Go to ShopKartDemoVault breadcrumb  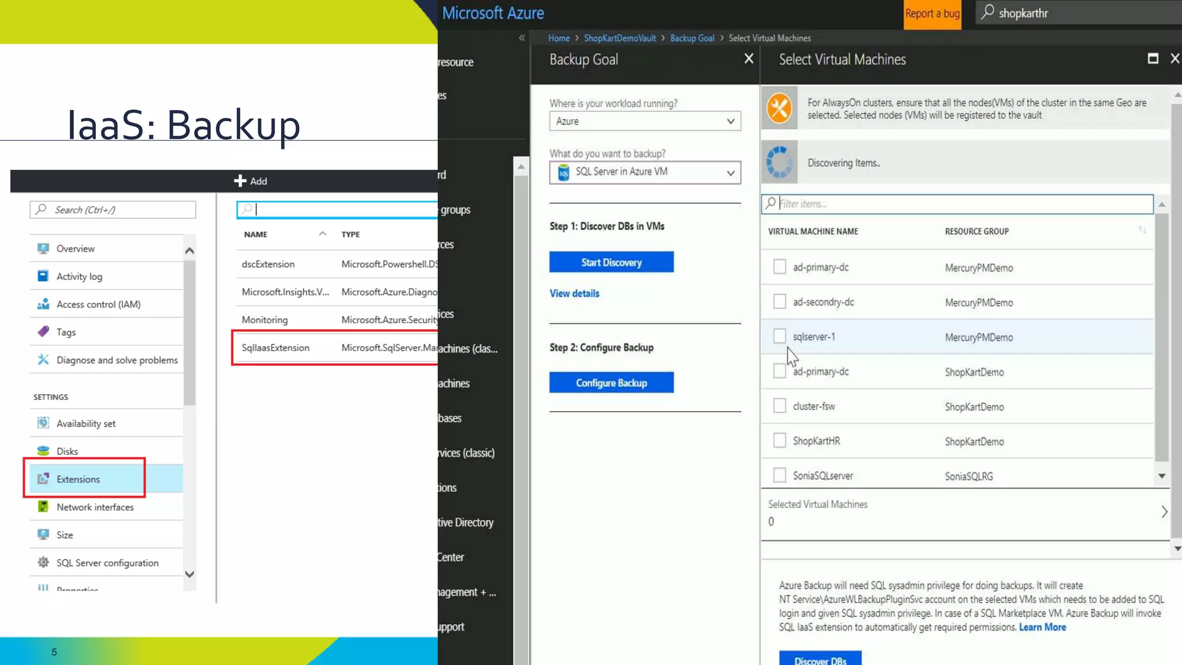(x=620, y=38)
